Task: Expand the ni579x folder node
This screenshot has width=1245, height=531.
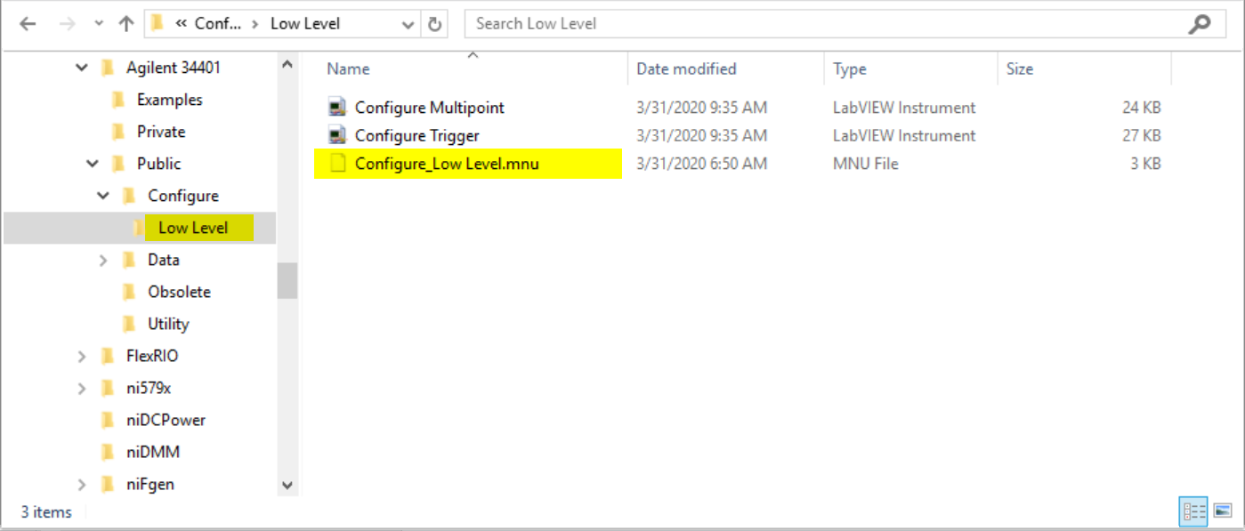Action: tap(82, 388)
